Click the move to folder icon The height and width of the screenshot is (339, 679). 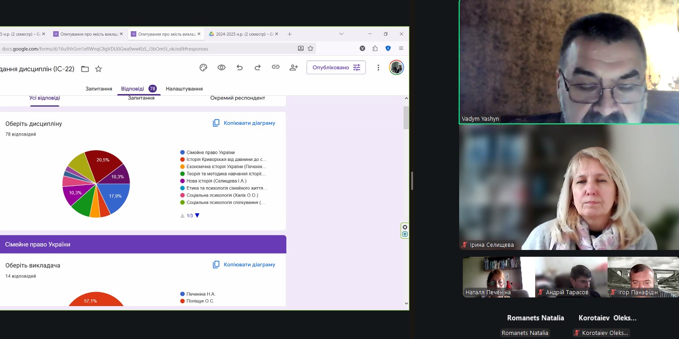point(85,69)
